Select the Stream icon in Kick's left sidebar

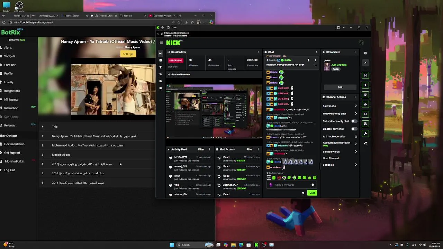(160, 53)
